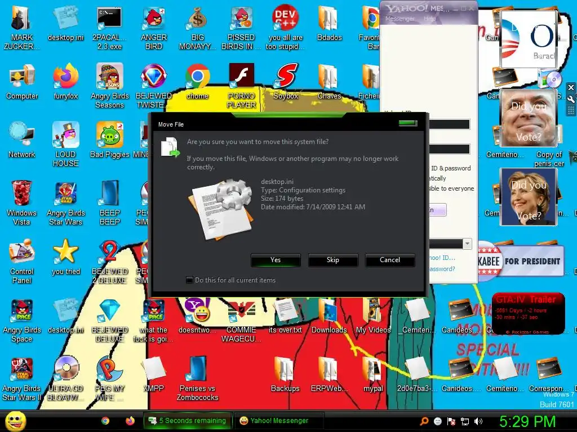
Task: Open the MARK ZUCKER desktop icon
Action: coord(21,28)
